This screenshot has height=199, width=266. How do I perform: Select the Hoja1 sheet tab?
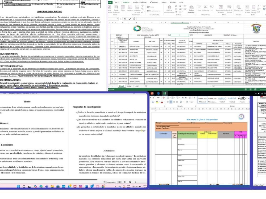(122, 86)
